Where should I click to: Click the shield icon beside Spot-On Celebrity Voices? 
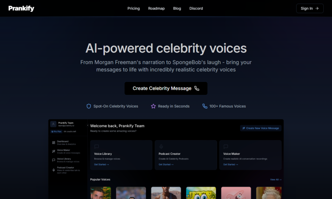tap(89, 106)
